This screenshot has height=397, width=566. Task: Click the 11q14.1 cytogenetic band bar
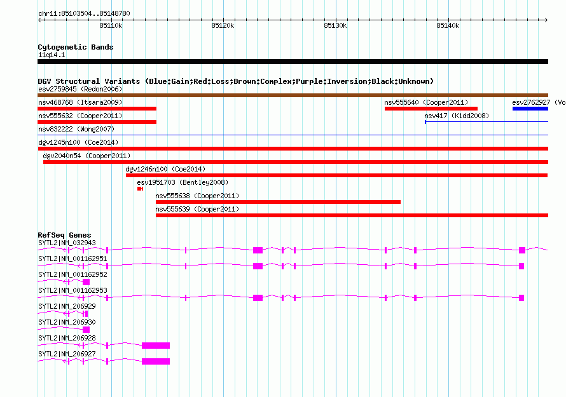click(293, 62)
